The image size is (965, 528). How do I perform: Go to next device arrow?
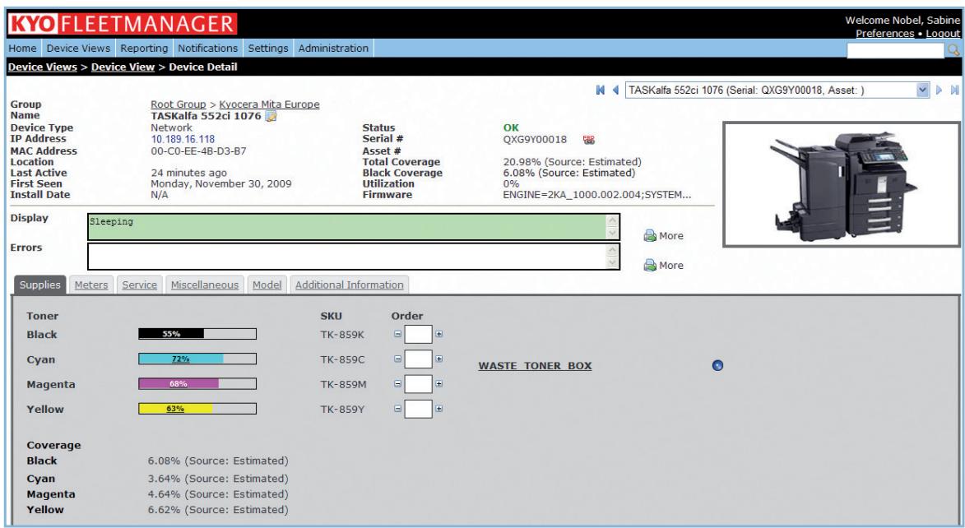click(939, 90)
